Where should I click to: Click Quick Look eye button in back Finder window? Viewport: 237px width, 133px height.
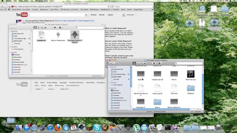[55, 28]
